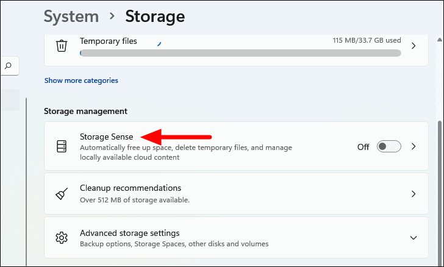Click the Show more categories link

(81, 80)
